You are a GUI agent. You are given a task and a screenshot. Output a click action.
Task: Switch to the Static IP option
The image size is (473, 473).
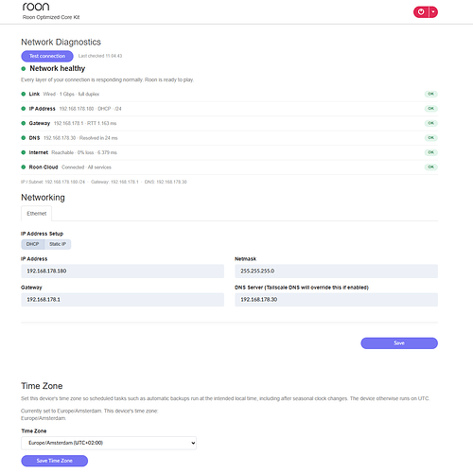coord(58,244)
